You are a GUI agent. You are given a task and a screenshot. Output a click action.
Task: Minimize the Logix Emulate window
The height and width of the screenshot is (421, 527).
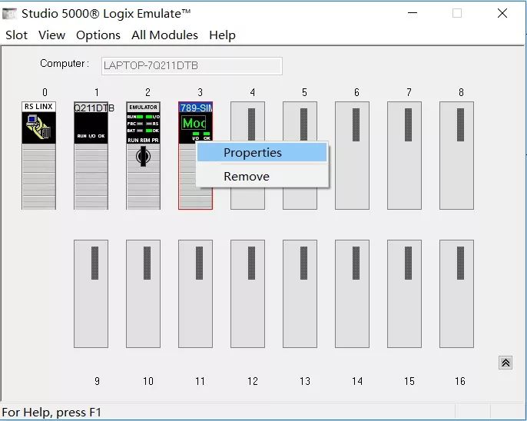point(413,13)
